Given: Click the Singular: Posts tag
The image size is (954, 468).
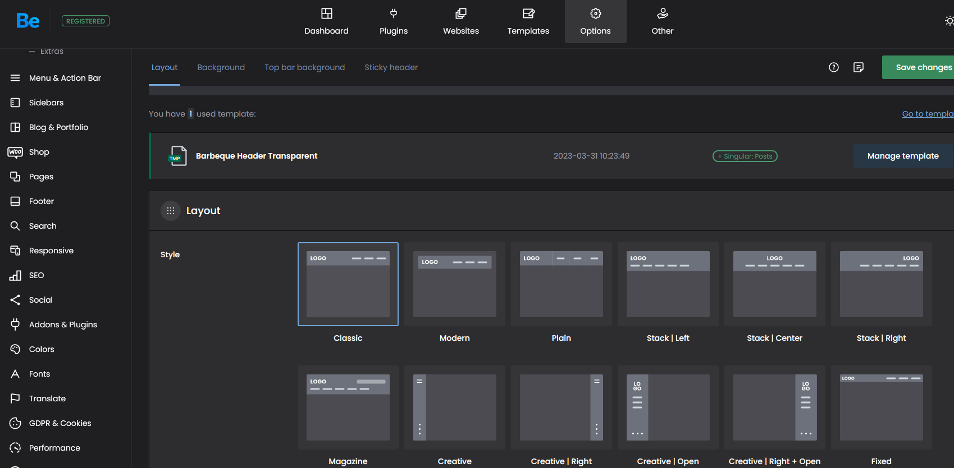Looking at the screenshot, I should point(745,156).
